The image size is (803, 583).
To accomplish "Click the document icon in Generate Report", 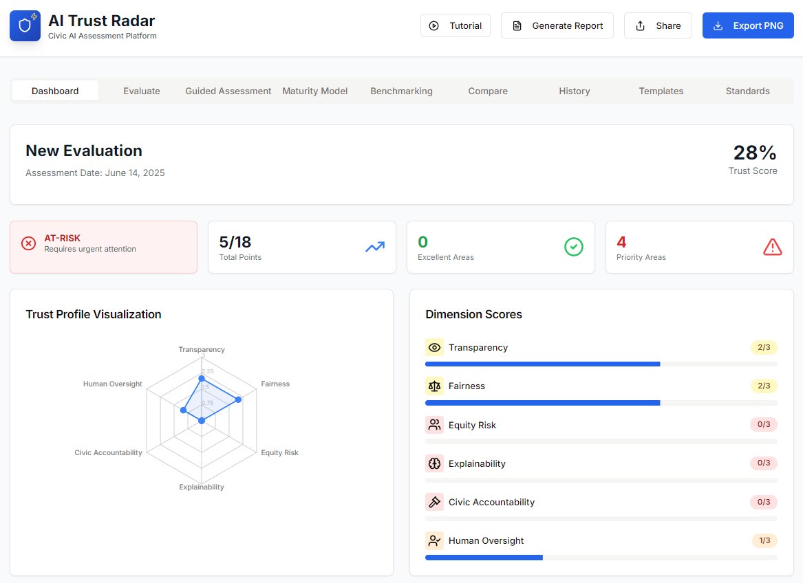I will pyautogui.click(x=517, y=25).
